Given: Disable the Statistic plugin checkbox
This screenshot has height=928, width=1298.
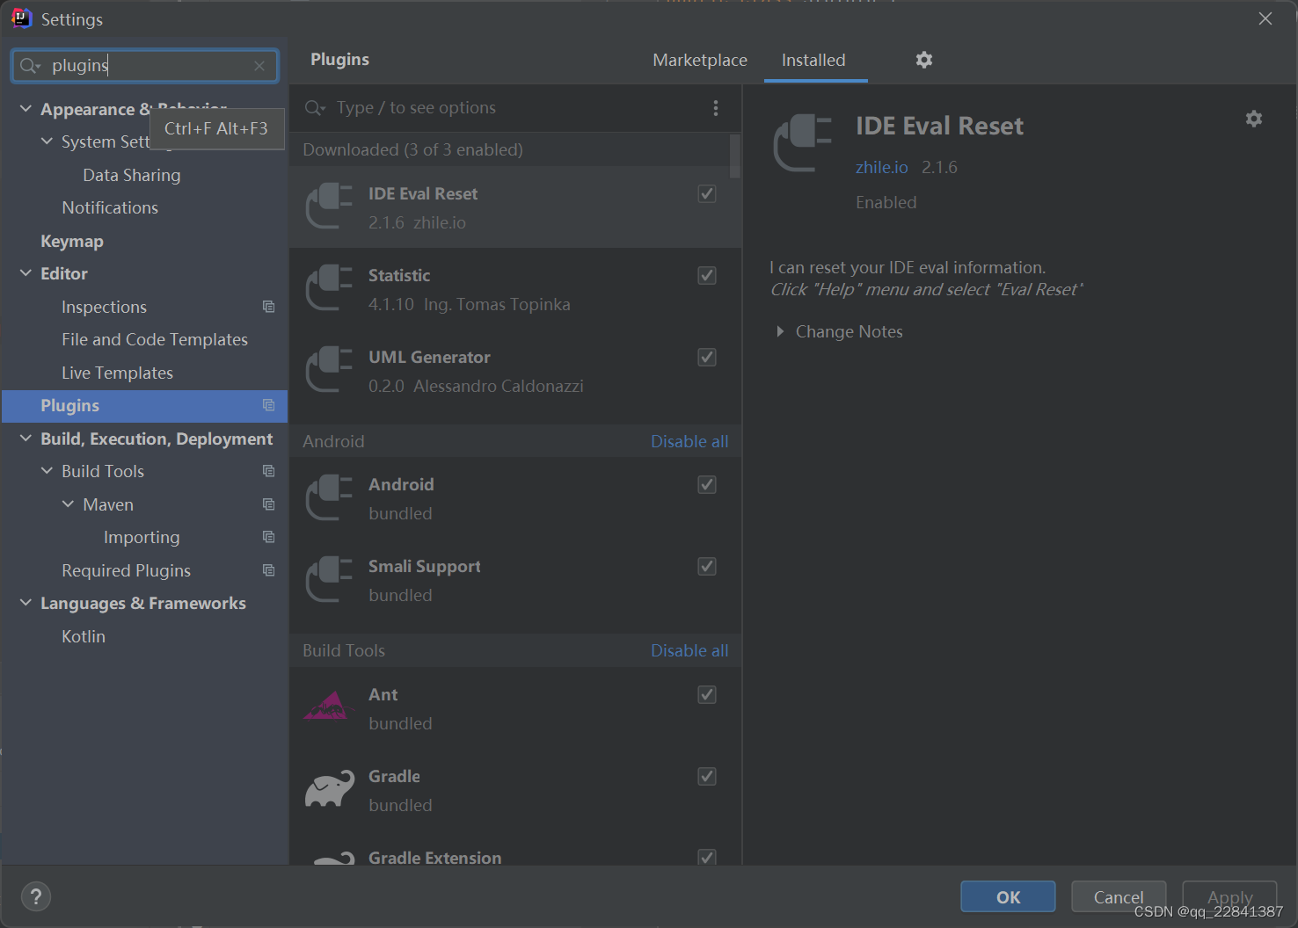Looking at the screenshot, I should [x=707, y=275].
